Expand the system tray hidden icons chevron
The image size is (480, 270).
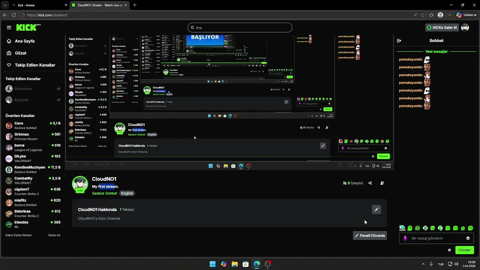[x=423, y=264]
